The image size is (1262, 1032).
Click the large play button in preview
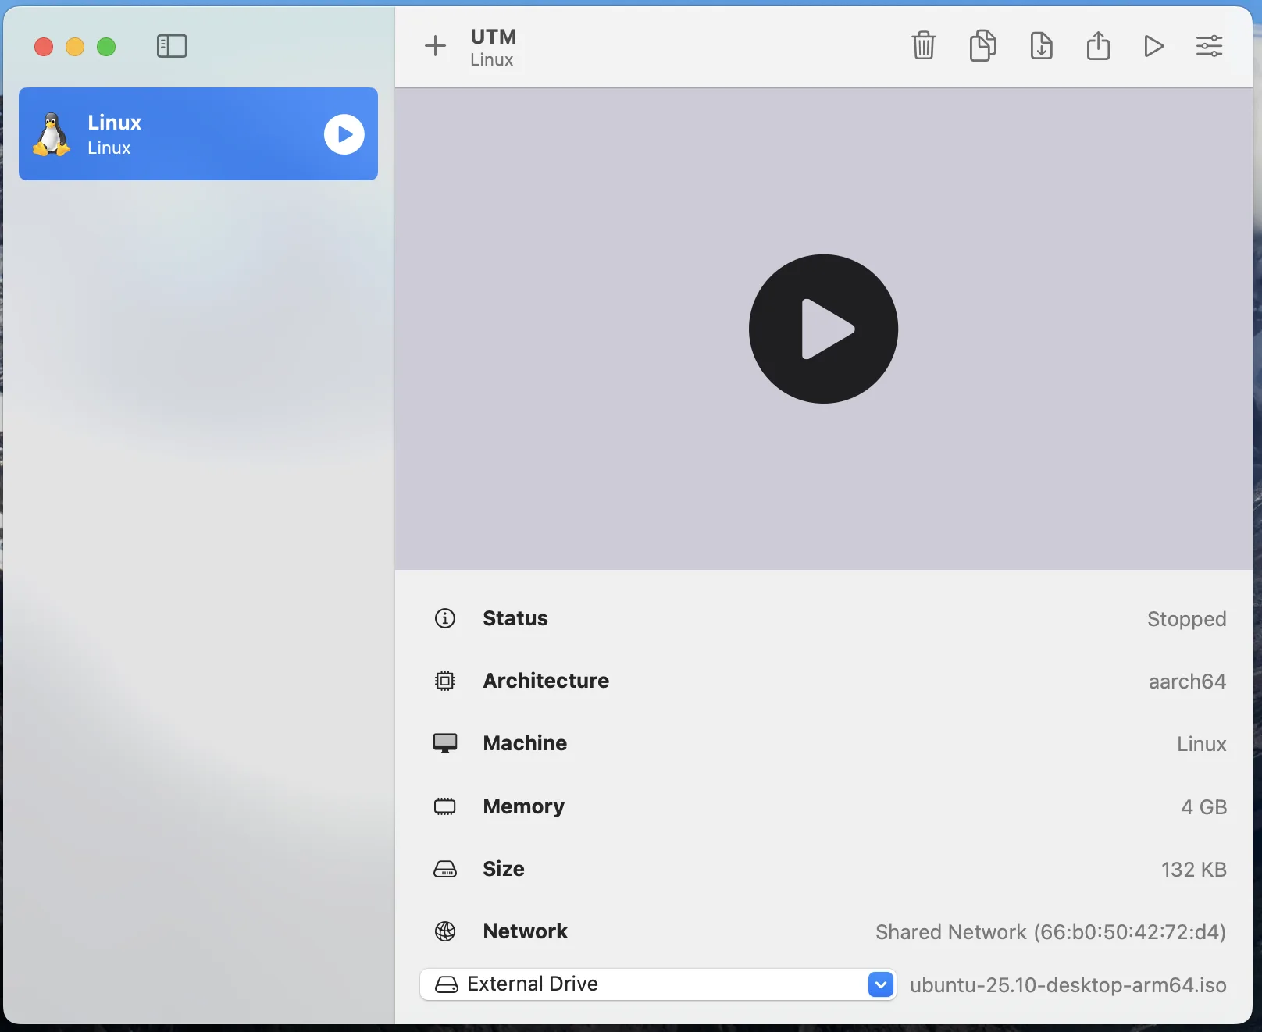823,329
